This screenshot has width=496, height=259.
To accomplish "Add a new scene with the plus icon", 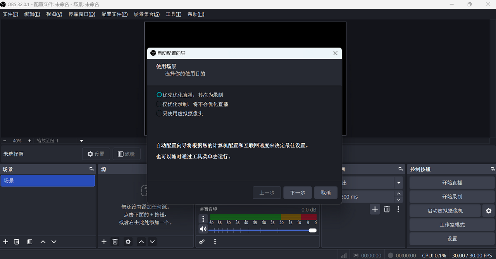I will pos(5,242).
